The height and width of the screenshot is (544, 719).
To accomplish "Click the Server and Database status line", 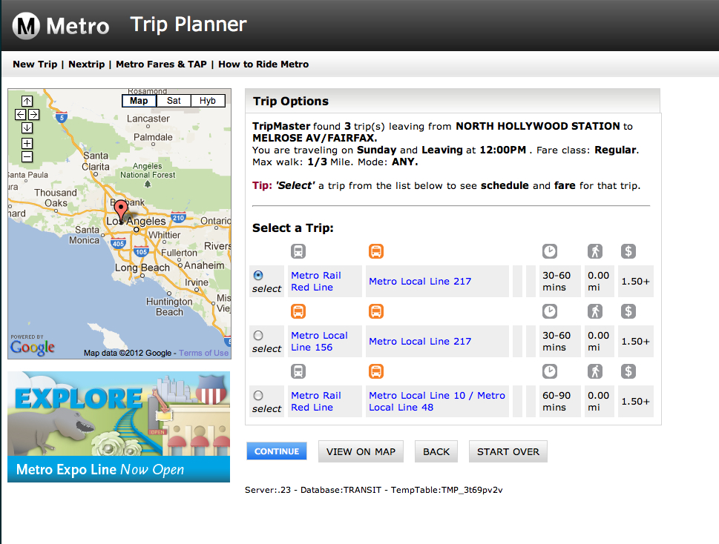I will tap(374, 490).
